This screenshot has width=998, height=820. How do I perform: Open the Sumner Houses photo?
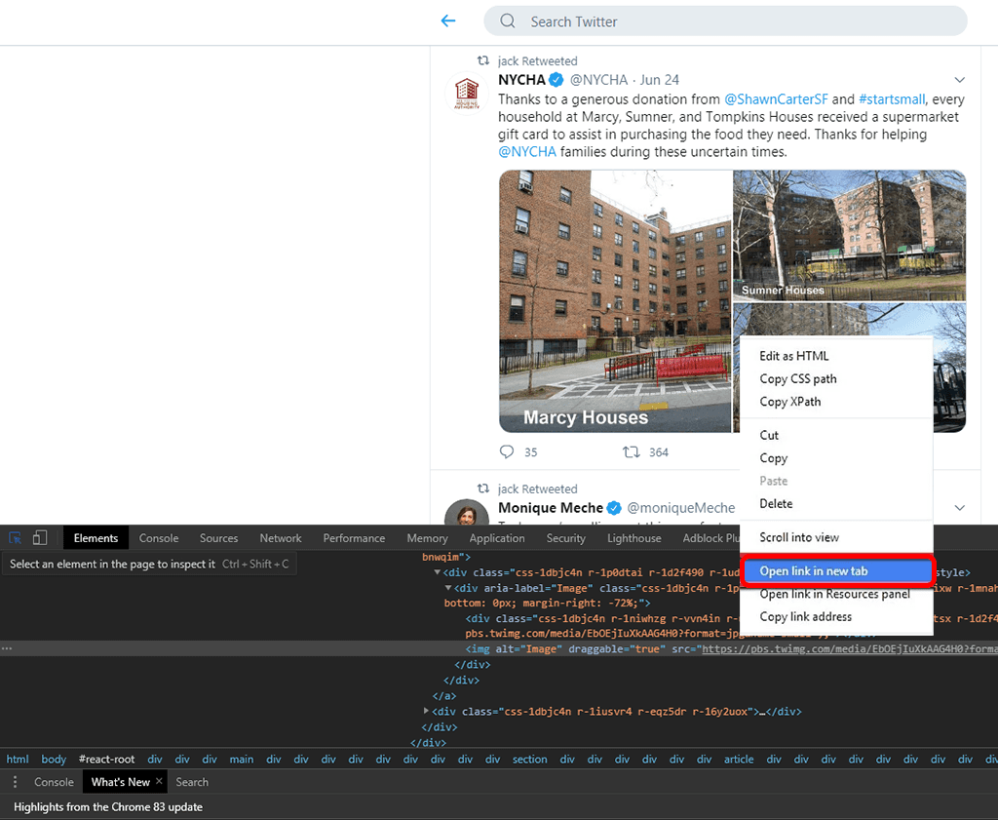[849, 235]
